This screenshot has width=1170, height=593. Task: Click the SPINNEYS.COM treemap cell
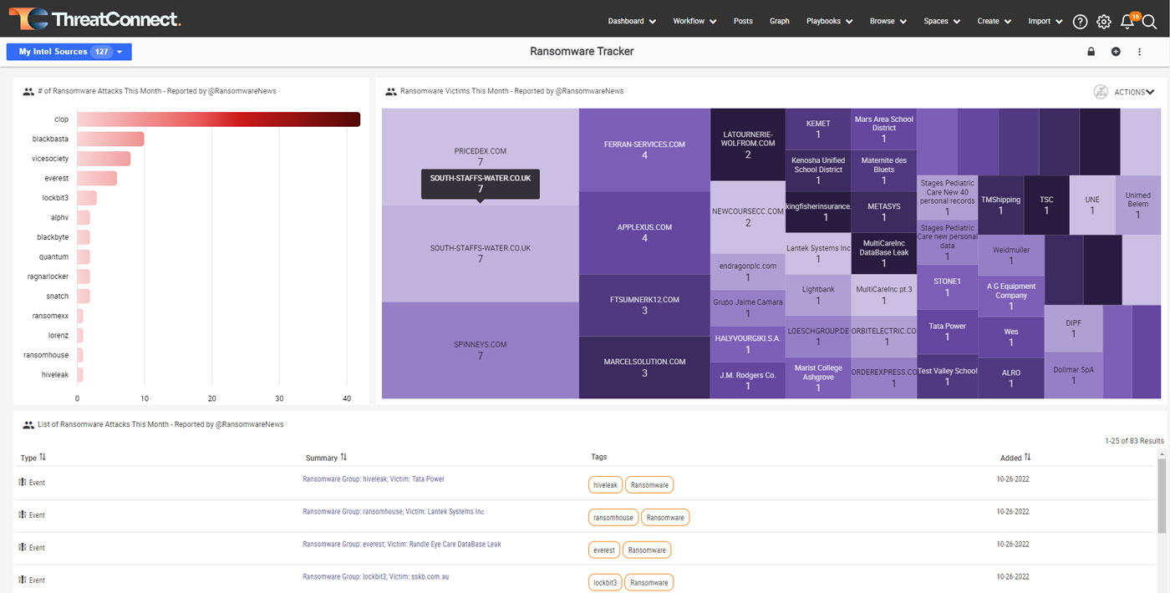(x=480, y=350)
